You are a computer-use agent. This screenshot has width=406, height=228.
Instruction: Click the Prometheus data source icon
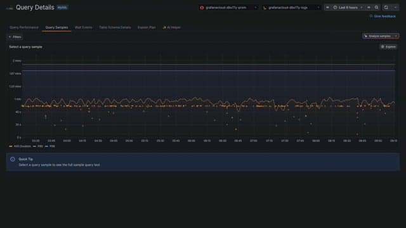pos(202,8)
